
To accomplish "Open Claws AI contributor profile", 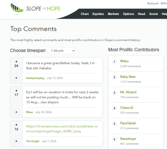I will pos(127,108).
